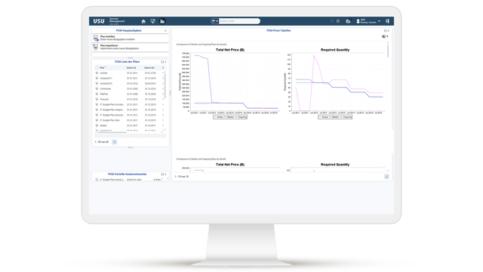
Task: Click the grid layout icon in top bar
Action: click(x=338, y=21)
